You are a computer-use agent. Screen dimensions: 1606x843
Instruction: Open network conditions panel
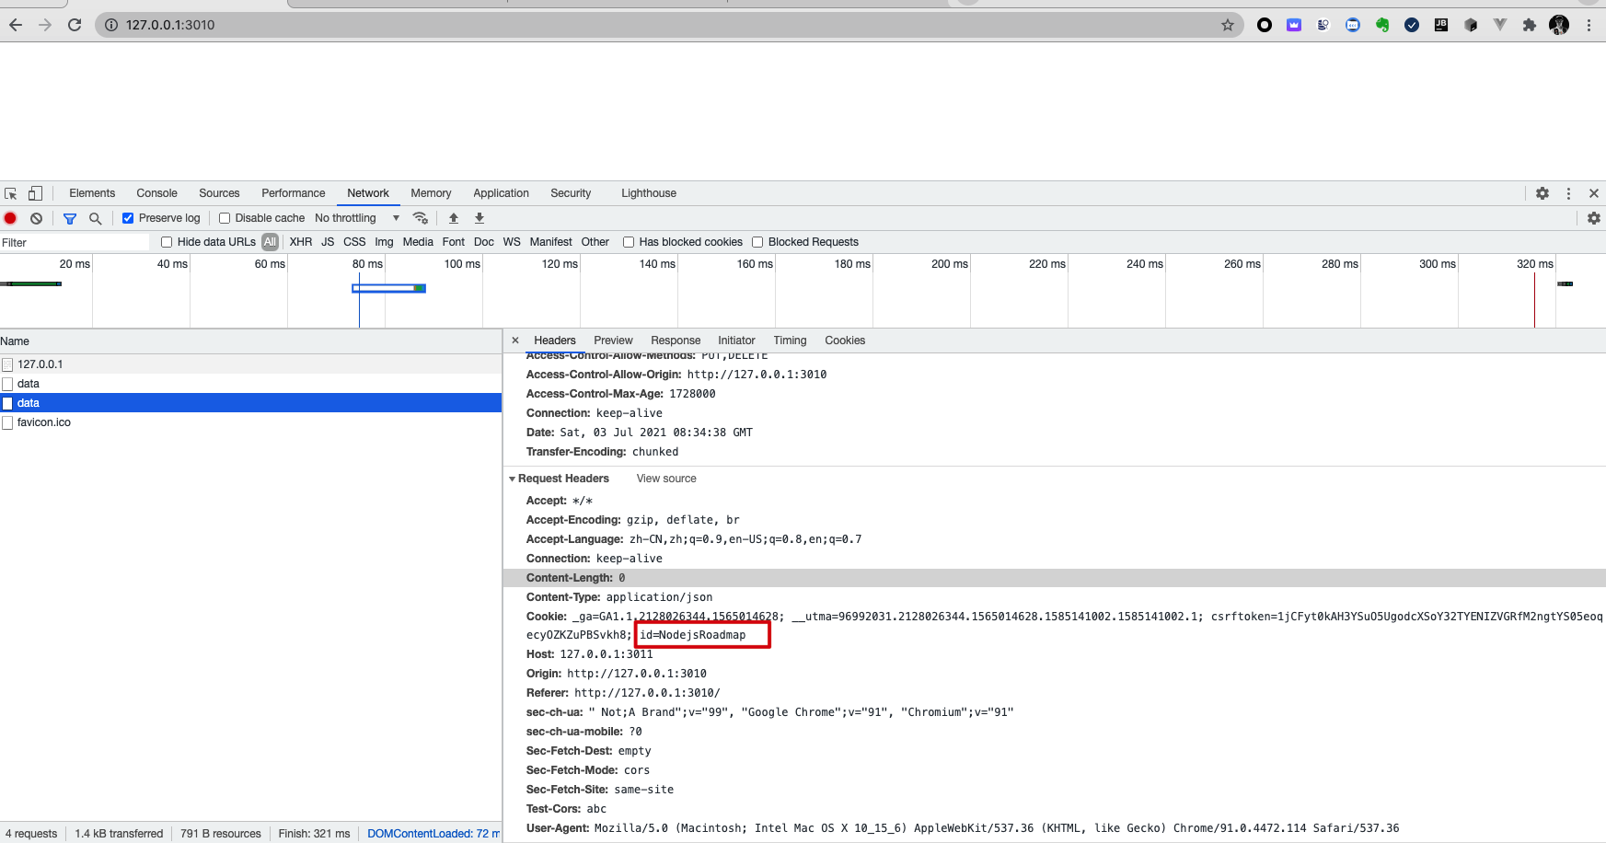pyautogui.click(x=421, y=218)
